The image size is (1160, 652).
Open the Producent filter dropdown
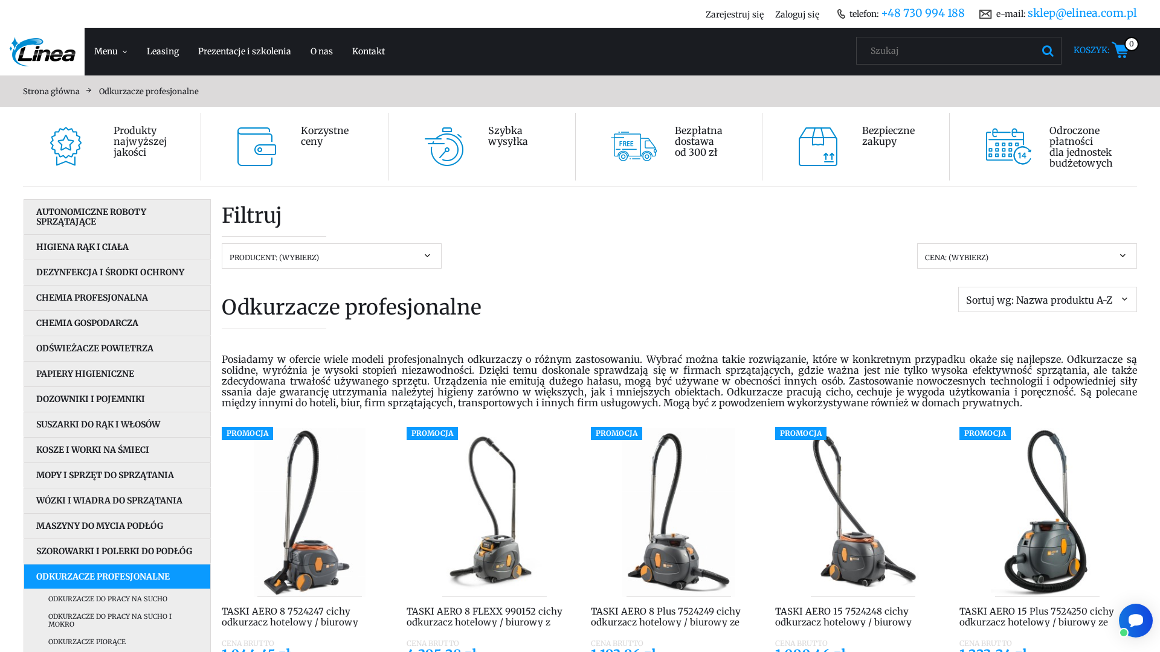coord(332,256)
